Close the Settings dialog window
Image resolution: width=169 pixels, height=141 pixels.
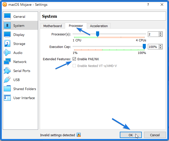tap(162, 5)
